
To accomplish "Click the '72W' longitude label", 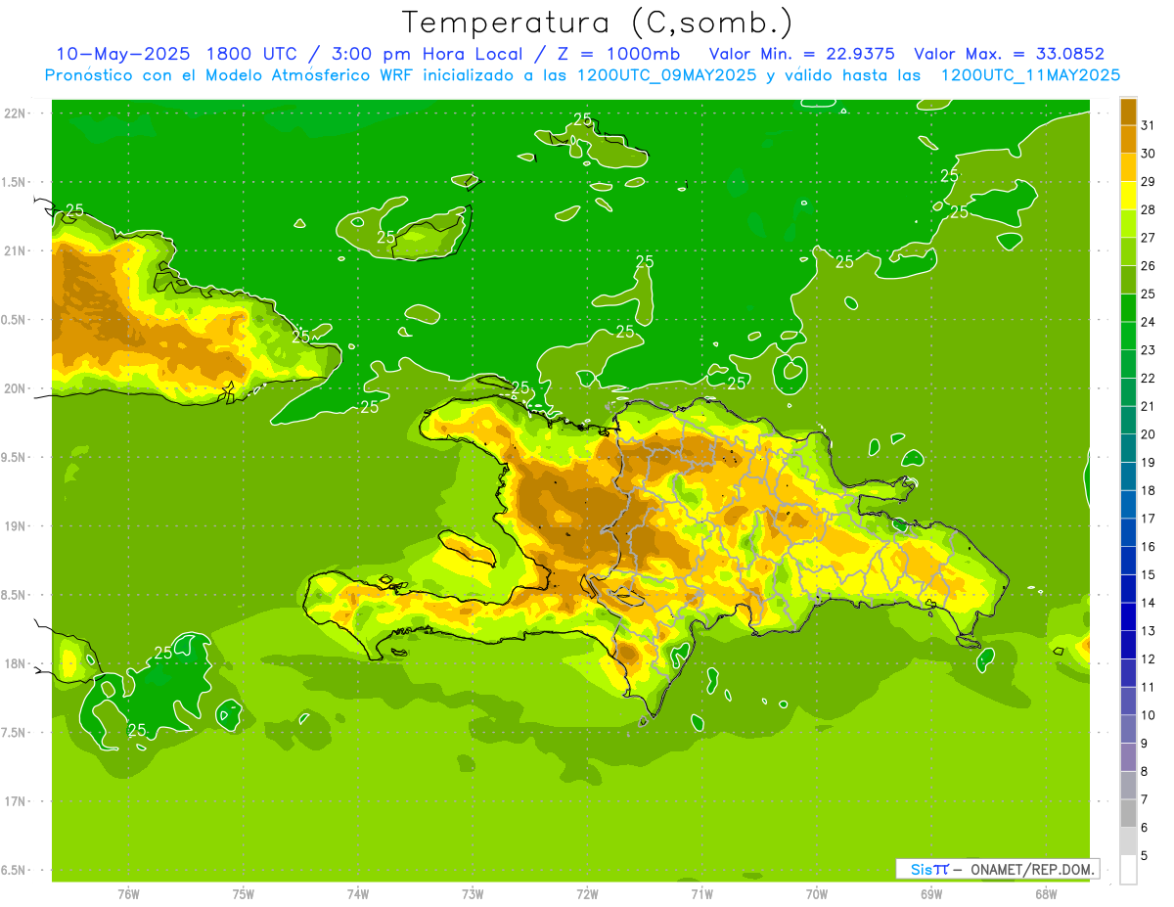I will (587, 894).
